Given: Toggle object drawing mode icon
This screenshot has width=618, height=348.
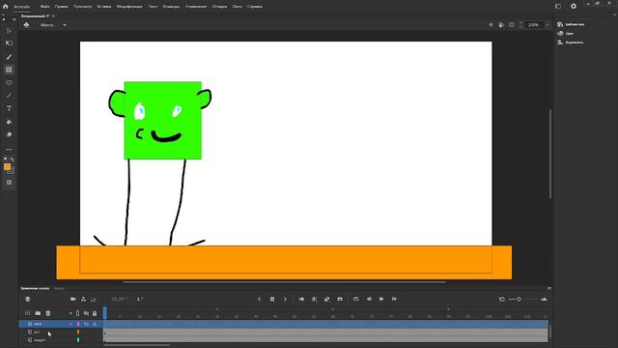Looking at the screenshot, I should [9, 183].
